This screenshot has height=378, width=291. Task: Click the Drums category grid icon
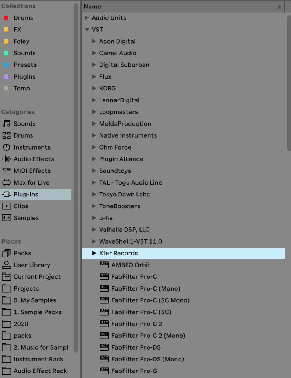tap(6, 135)
